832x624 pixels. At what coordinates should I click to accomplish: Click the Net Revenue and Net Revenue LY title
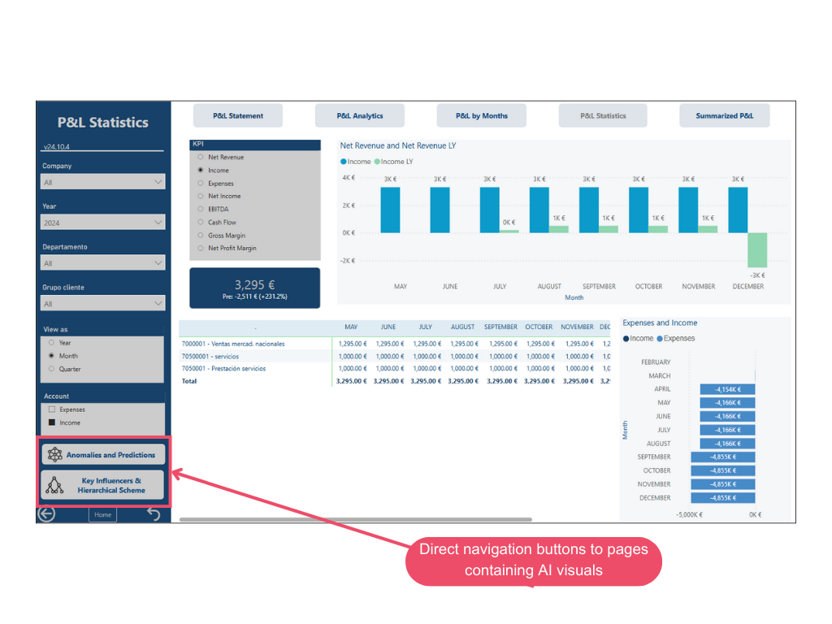coord(398,146)
